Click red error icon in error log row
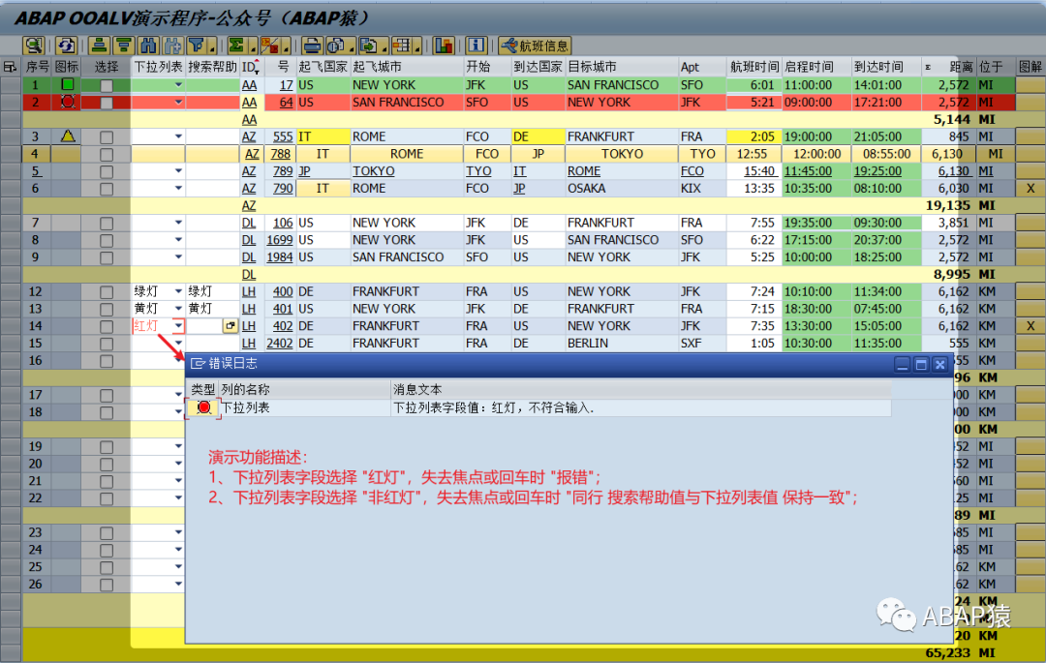The width and height of the screenshot is (1046, 663). point(204,407)
